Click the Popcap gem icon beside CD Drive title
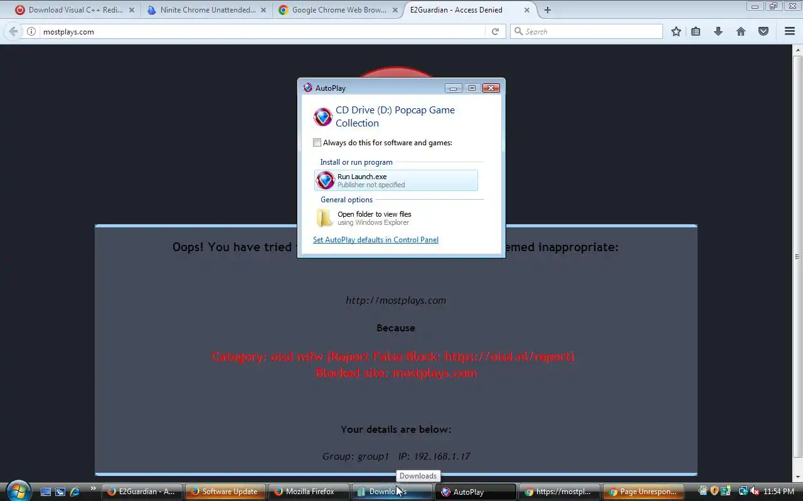The image size is (803, 501). click(322, 117)
